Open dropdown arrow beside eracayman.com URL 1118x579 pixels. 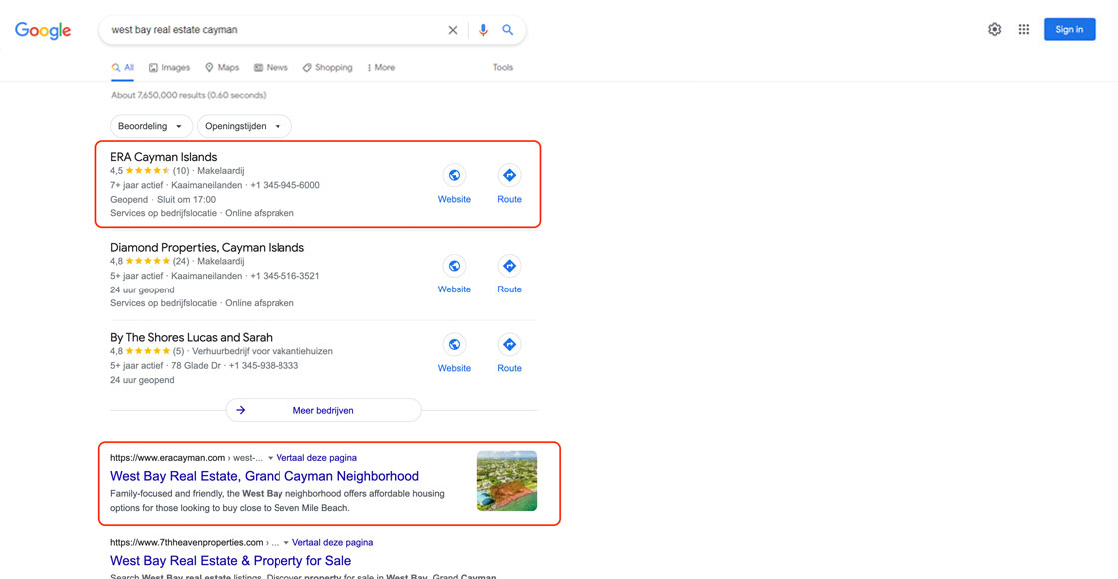click(270, 458)
